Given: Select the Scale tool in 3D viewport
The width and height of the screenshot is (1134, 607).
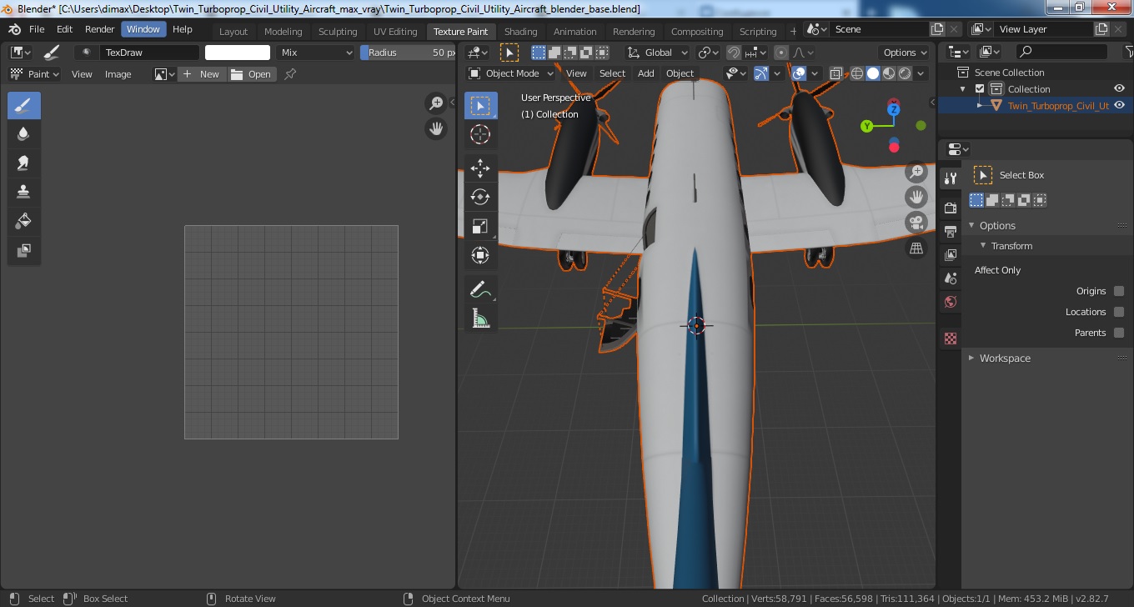Looking at the screenshot, I should (x=480, y=227).
